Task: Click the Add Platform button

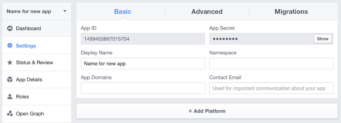Action: (207, 111)
